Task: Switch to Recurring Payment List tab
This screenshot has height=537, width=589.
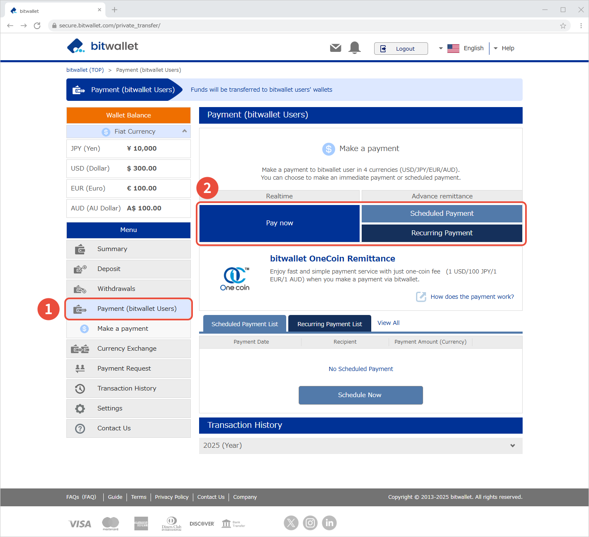Action: pos(330,324)
